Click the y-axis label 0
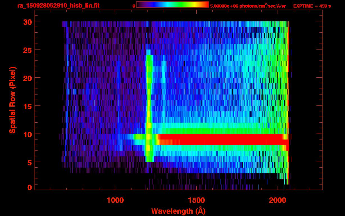 [x=29, y=188]
